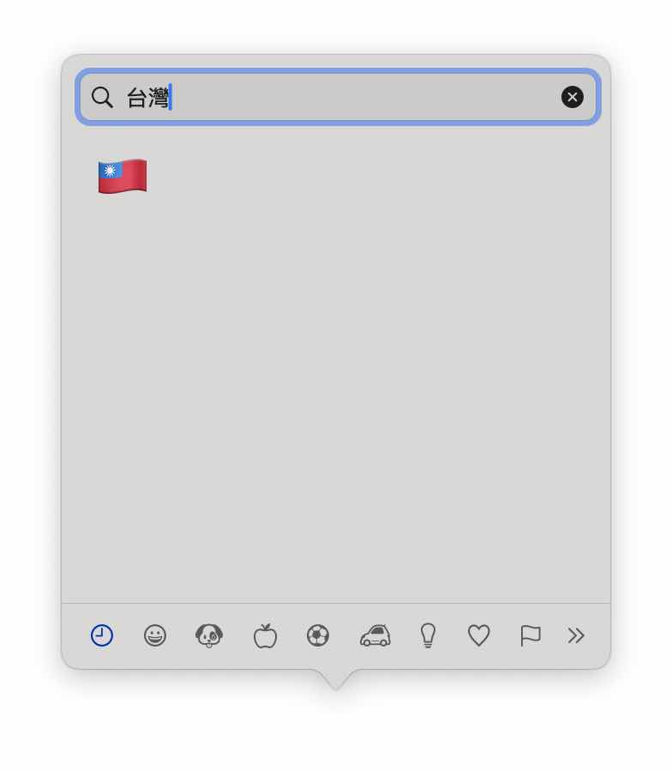Switch to Smileys & People category
The width and height of the screenshot is (672, 770).
point(154,635)
